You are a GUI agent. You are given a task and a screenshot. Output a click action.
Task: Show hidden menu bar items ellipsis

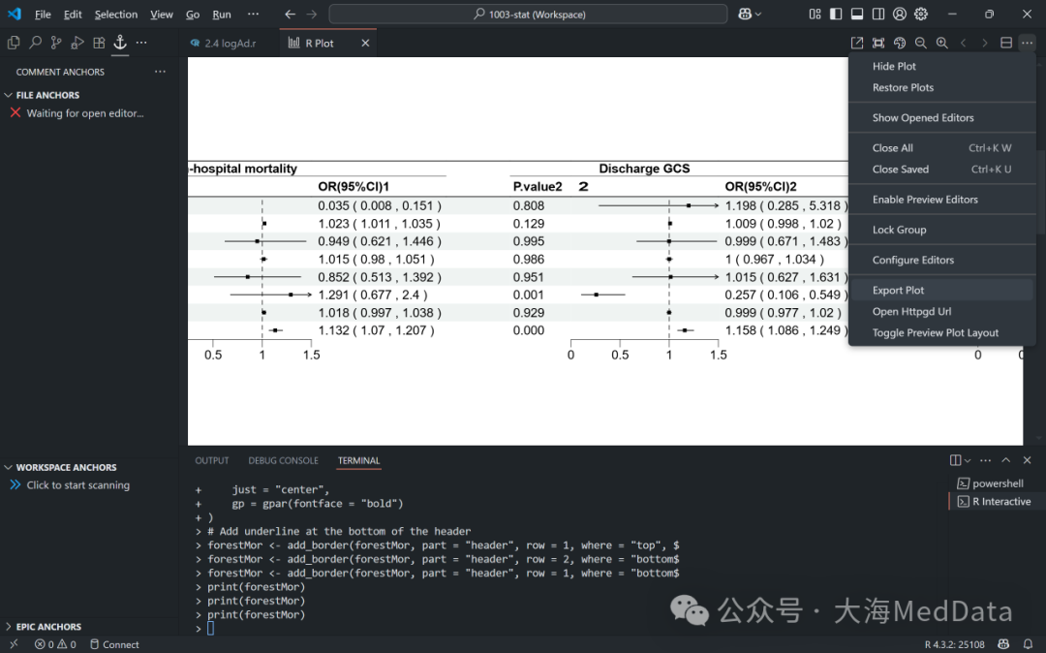pyautogui.click(x=253, y=14)
